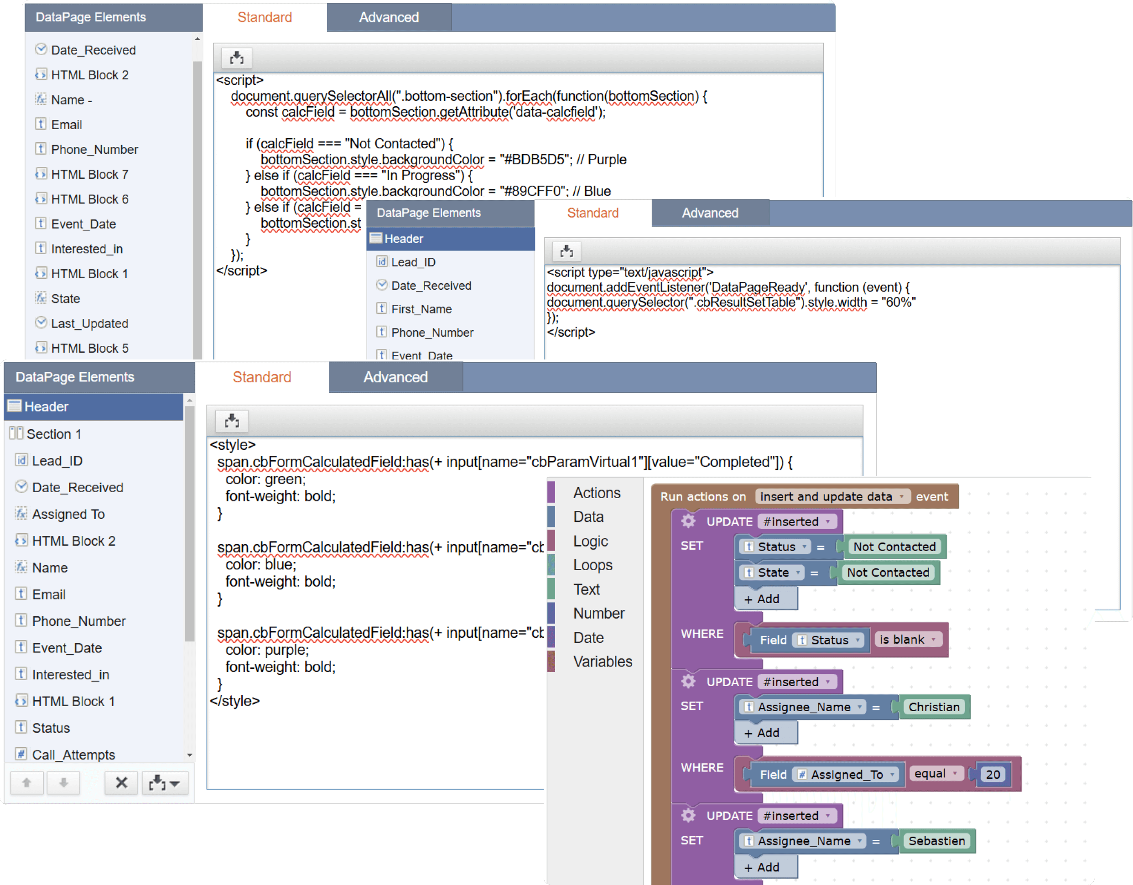Click insert parameter icon in top editor toolbar
Viewport: 1133px width, 885px height.
pyautogui.click(x=237, y=58)
